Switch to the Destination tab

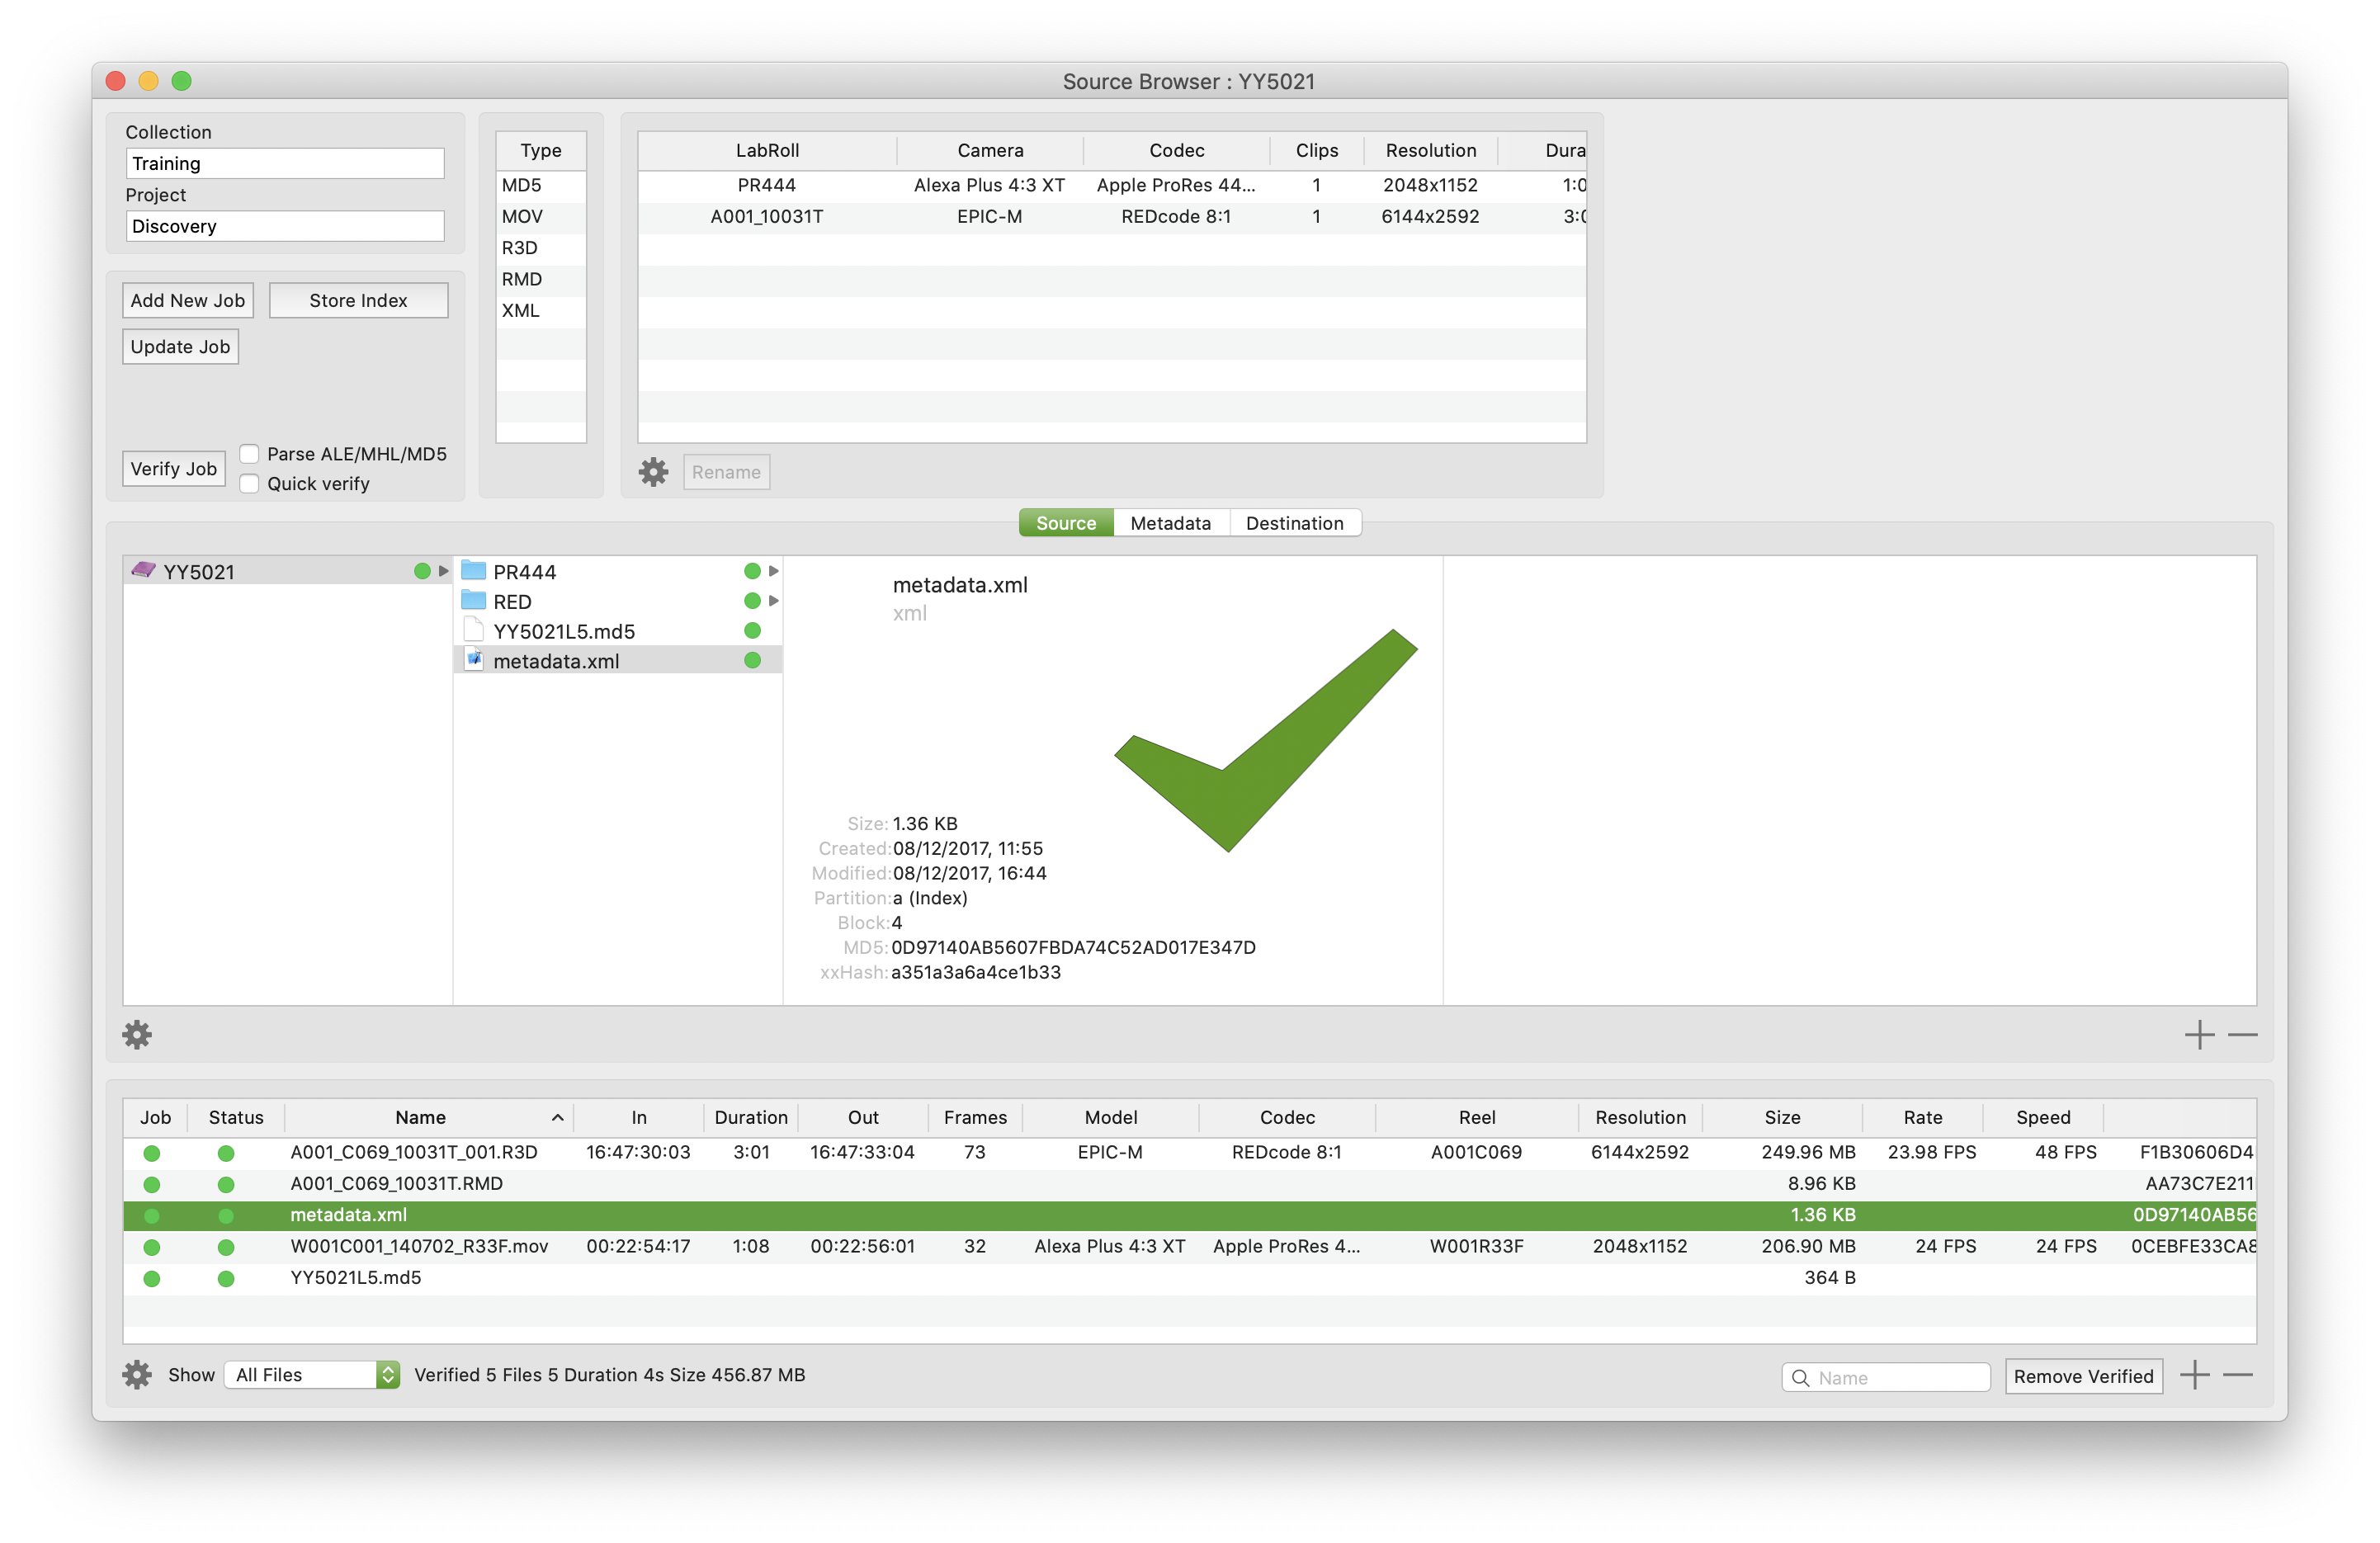click(x=1295, y=522)
